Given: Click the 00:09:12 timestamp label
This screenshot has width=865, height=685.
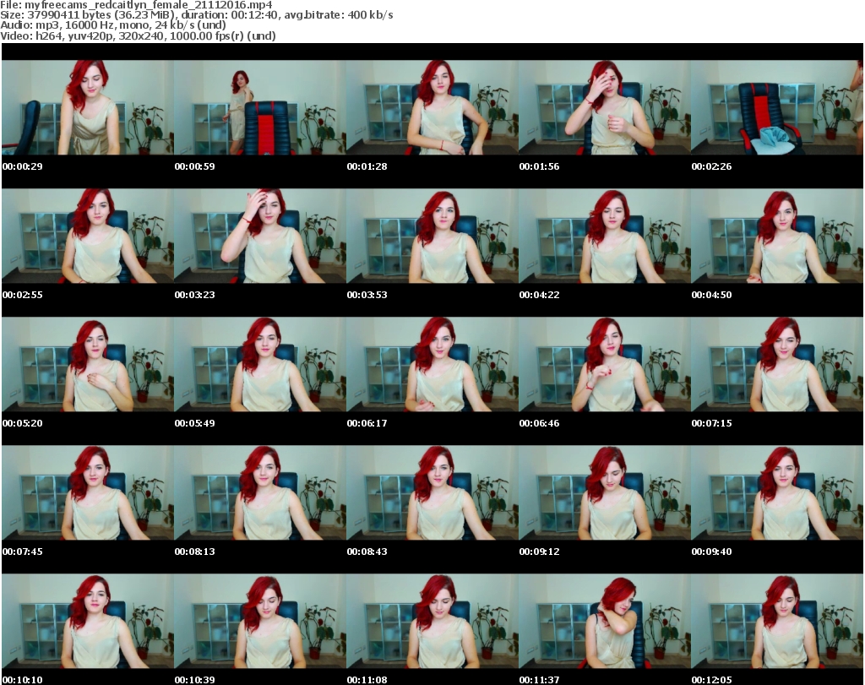Looking at the screenshot, I should 539,552.
